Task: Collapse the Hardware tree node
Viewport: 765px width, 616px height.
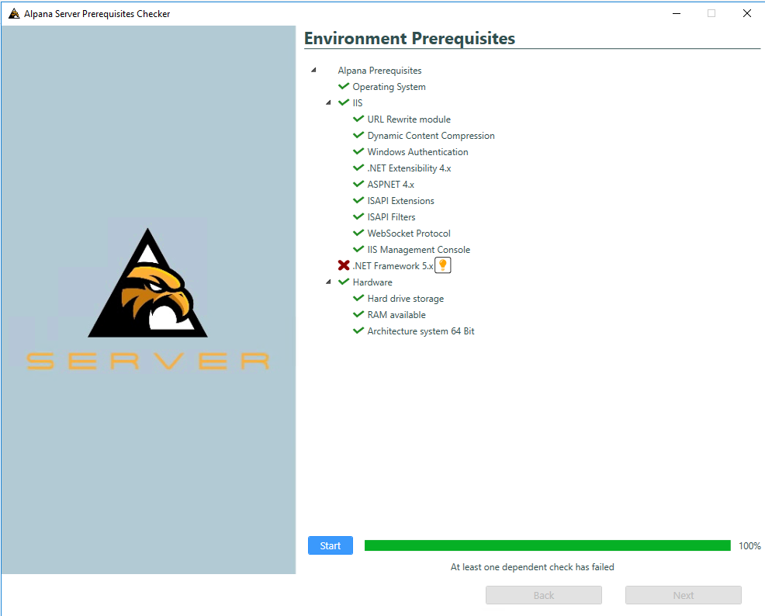Action: click(328, 282)
